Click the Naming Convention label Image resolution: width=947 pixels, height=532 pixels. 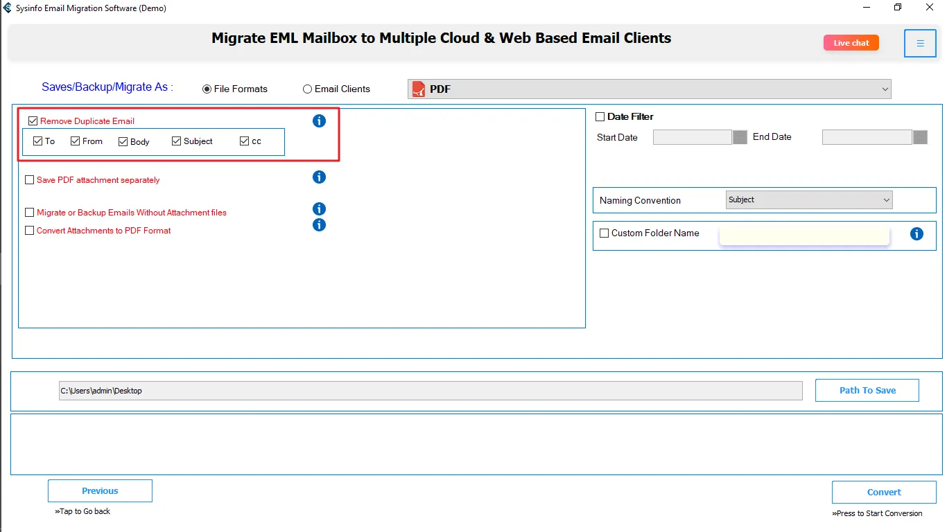(x=640, y=201)
